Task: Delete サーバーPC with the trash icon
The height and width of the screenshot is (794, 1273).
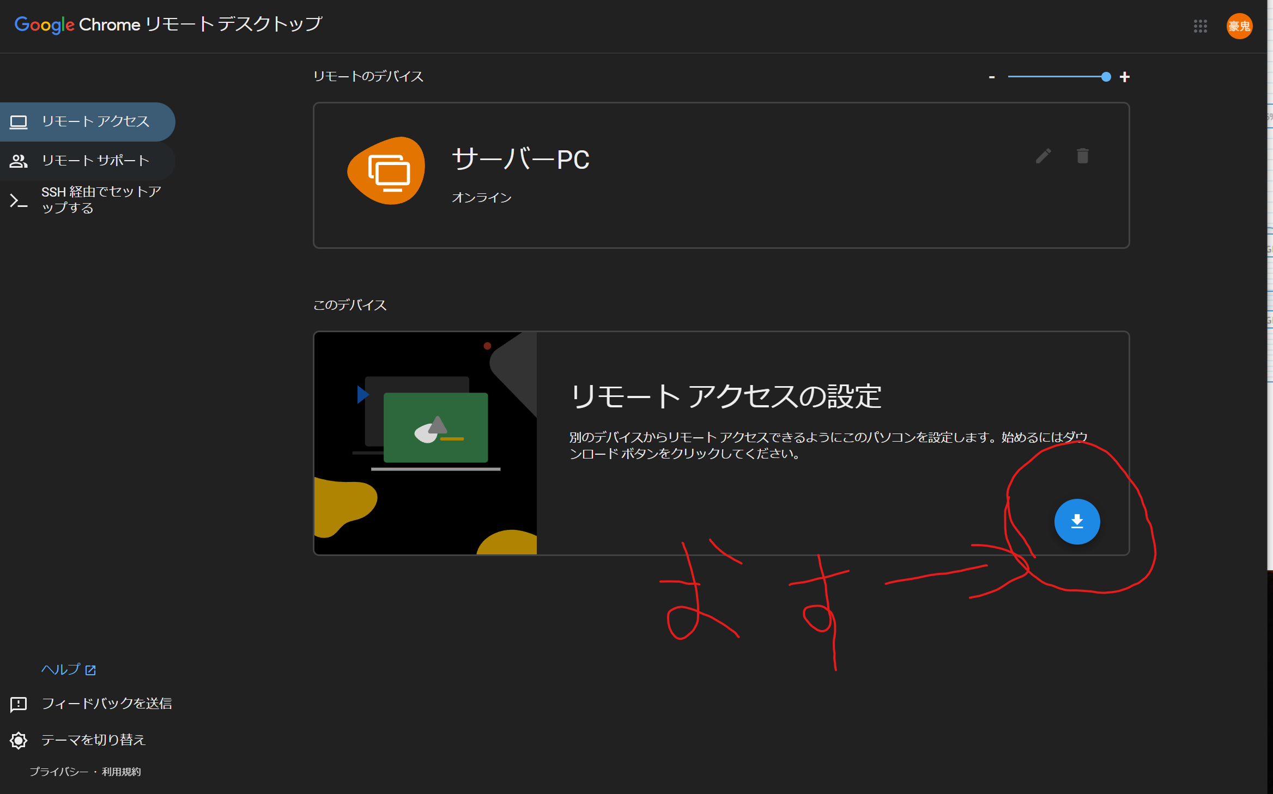Action: pyautogui.click(x=1082, y=156)
